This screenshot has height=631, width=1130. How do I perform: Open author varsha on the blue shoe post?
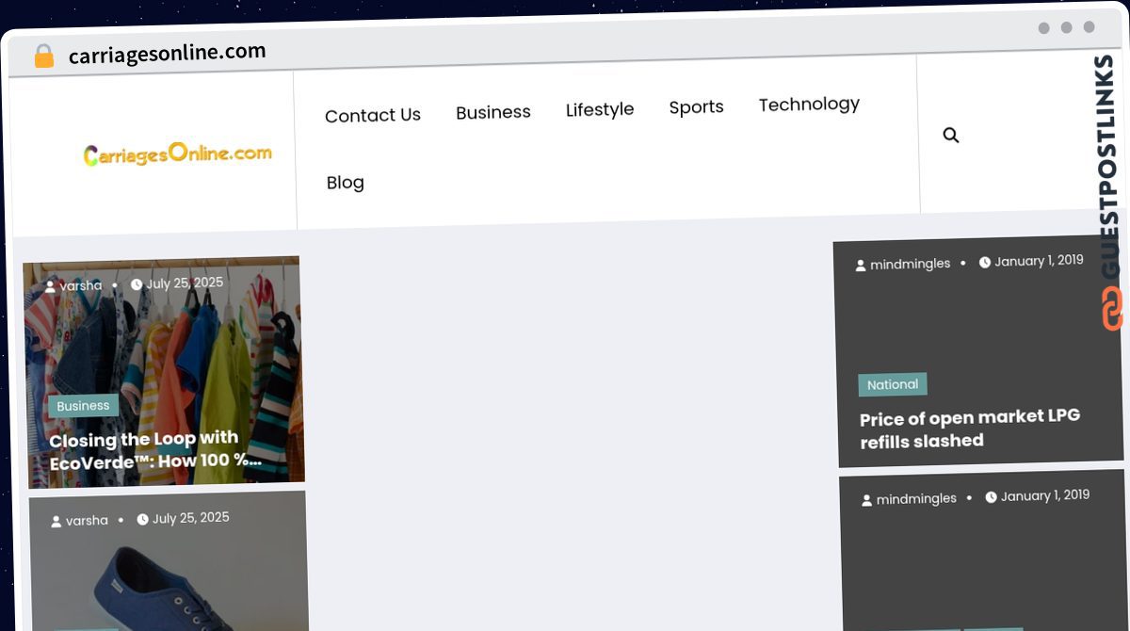pyautogui.click(x=87, y=520)
